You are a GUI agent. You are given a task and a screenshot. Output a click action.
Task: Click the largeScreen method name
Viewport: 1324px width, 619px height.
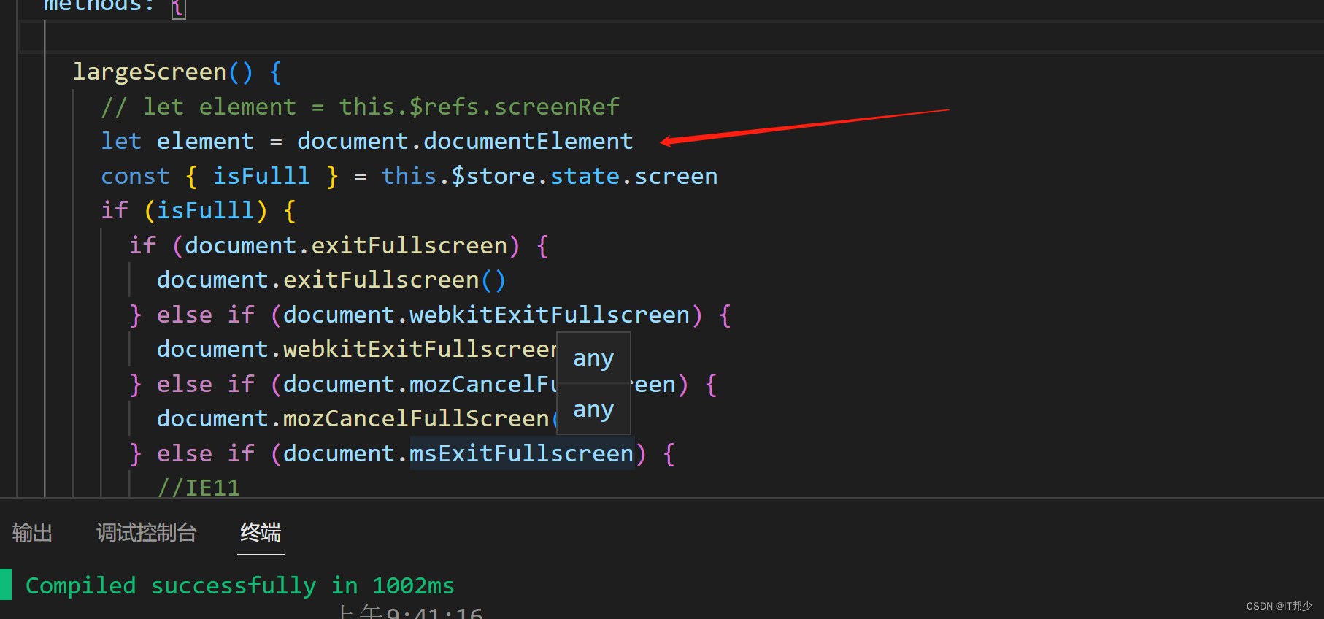150,72
